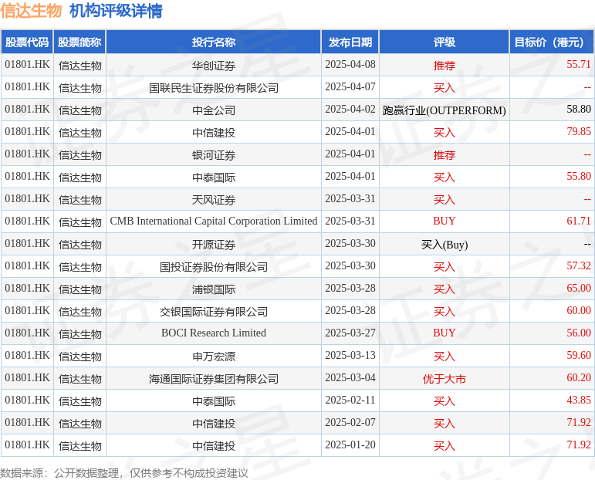595x480 pixels.
Task: Click the BUY rating for CMB International
Action: tap(445, 221)
